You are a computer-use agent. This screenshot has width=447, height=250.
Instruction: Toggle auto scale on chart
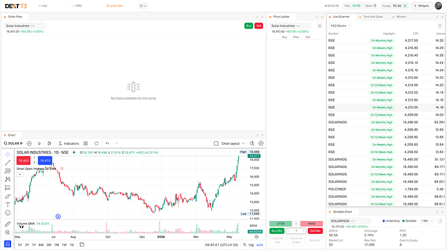point(260,245)
